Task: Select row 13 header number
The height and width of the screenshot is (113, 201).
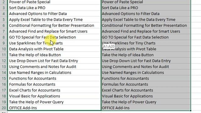Action: (x=3, y=67)
